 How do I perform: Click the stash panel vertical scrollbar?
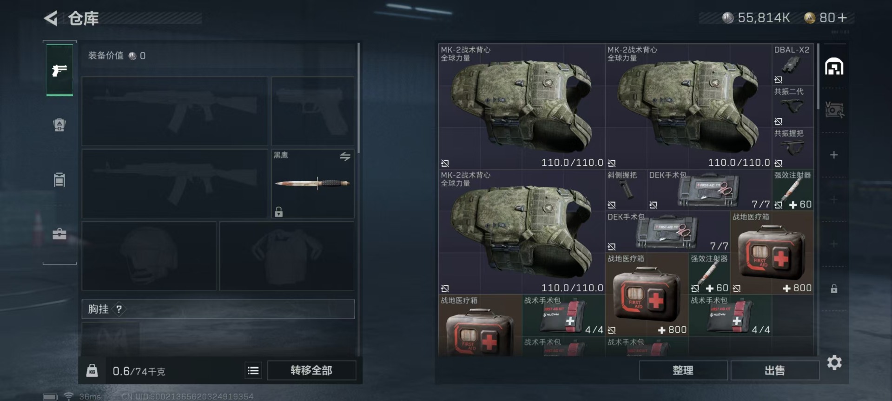coord(818,77)
